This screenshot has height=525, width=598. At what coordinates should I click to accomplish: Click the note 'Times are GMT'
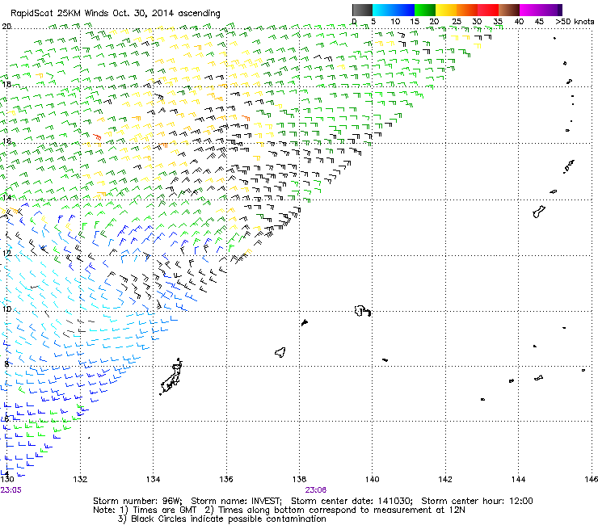tap(164, 510)
